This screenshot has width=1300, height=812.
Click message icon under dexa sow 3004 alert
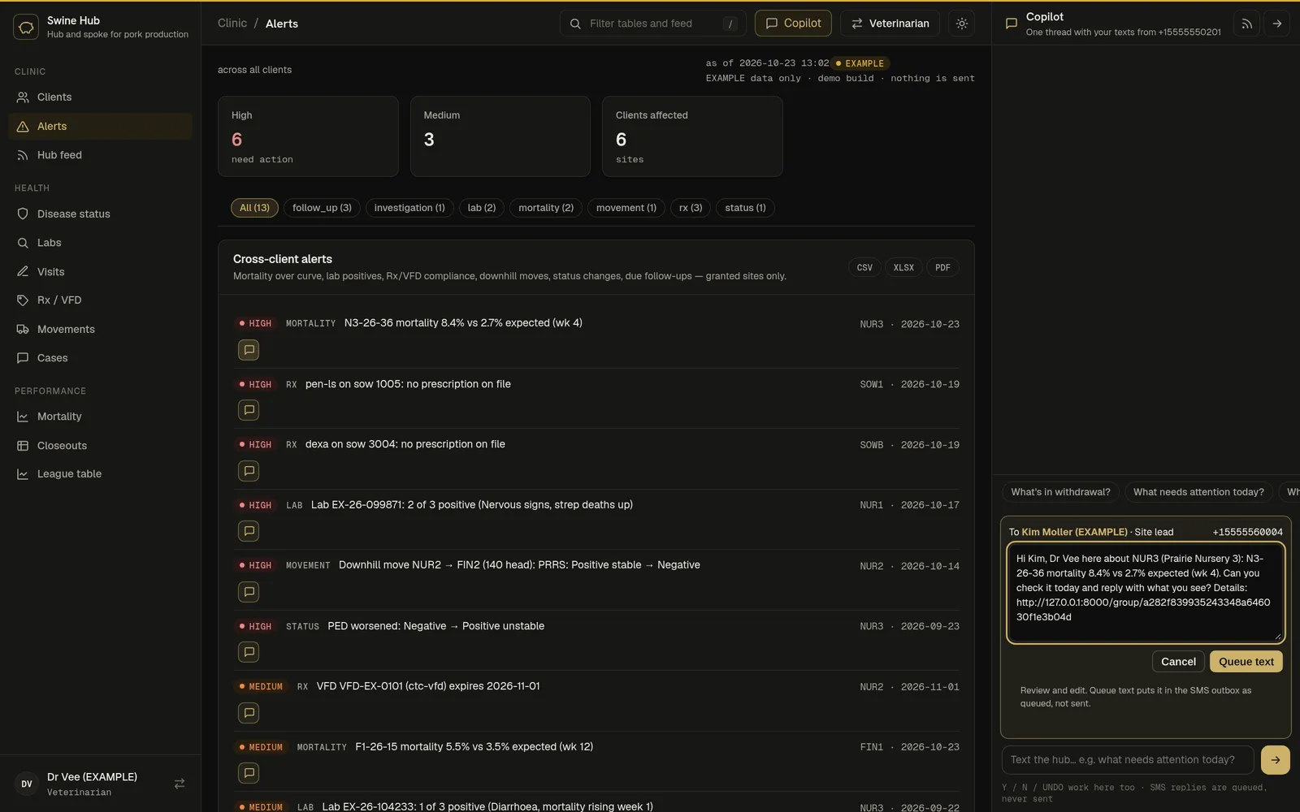click(x=249, y=471)
